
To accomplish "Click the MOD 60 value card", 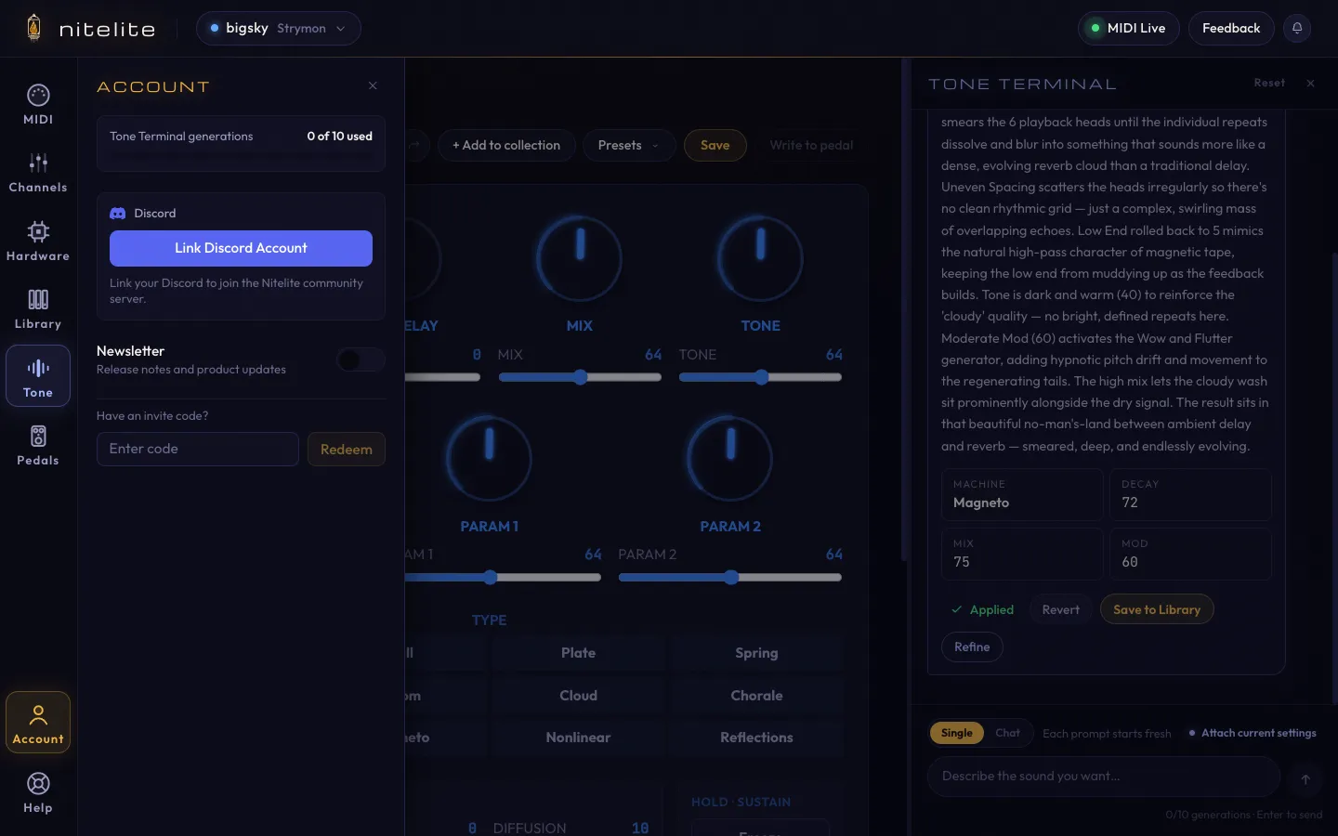I will [1190, 554].
